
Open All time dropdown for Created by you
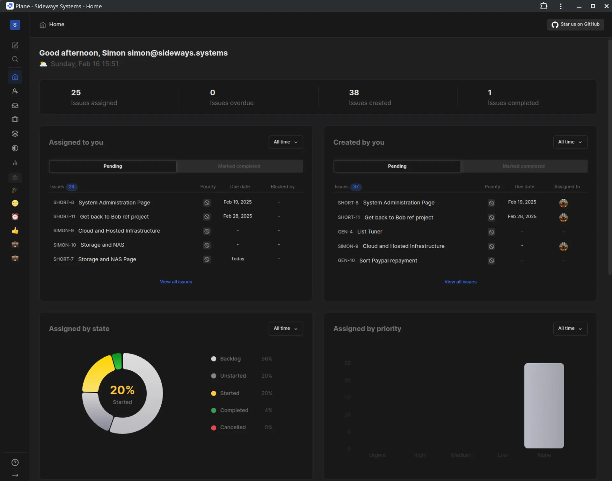pos(570,142)
